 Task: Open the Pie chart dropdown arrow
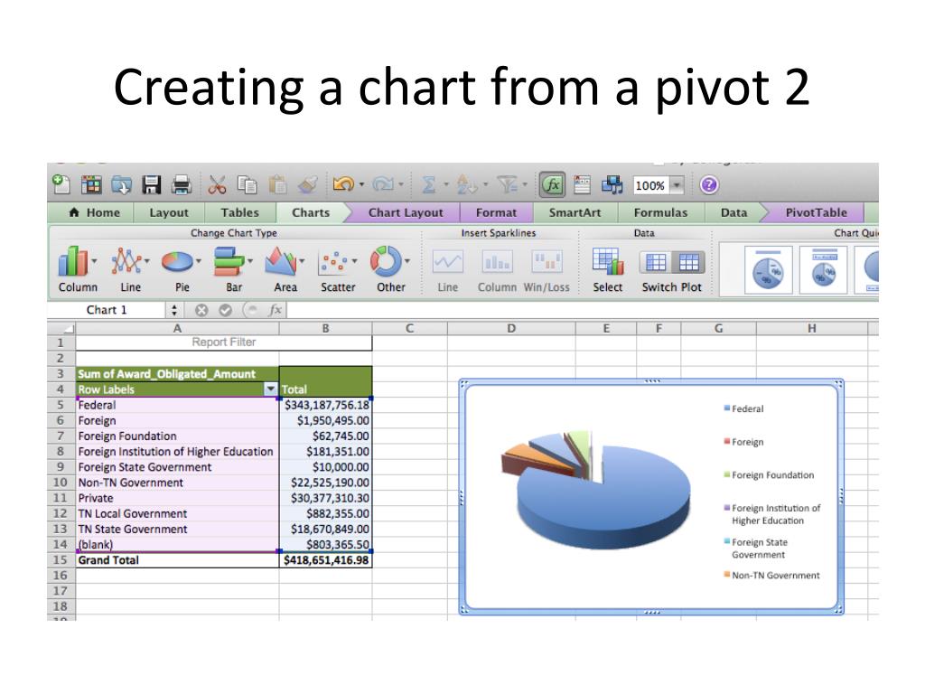(199, 260)
